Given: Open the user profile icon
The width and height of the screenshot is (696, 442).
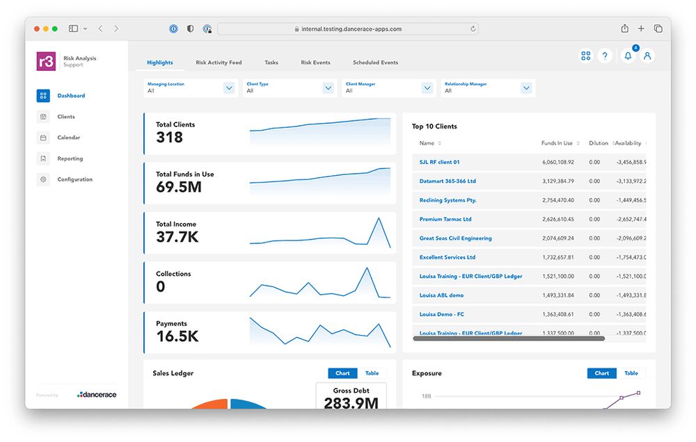Looking at the screenshot, I should coord(648,56).
